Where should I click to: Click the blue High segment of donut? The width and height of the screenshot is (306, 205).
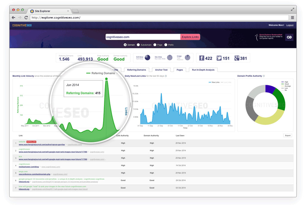(270, 89)
